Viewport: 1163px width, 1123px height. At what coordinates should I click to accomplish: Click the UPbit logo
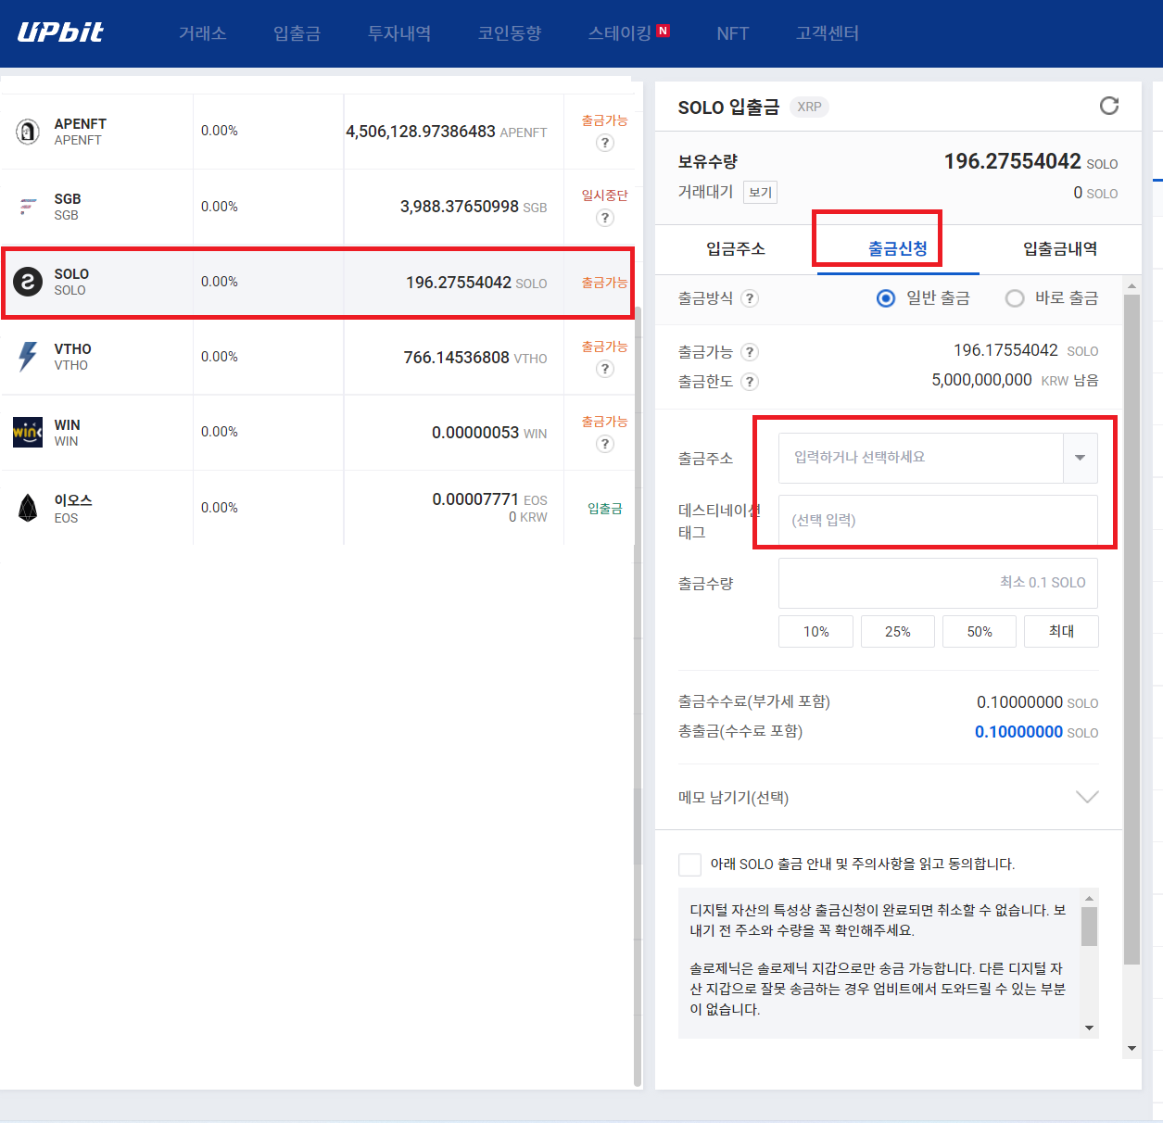(60, 32)
